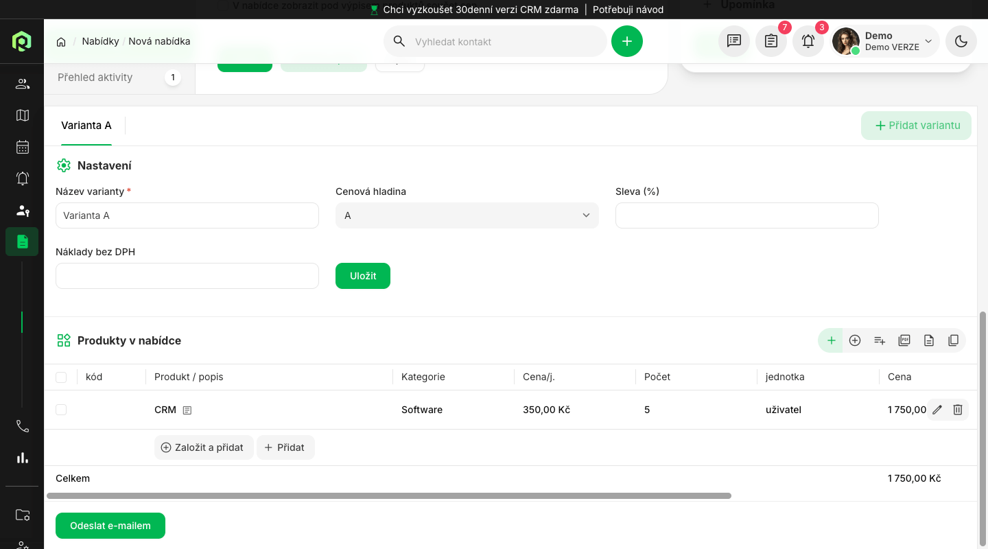
Task: Open the map icon in left sidebar
Action: point(23,115)
